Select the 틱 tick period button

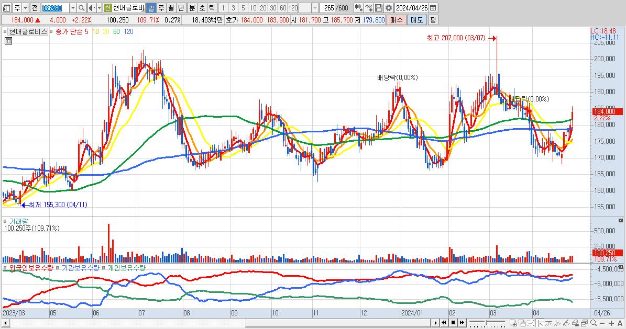pos(212,8)
